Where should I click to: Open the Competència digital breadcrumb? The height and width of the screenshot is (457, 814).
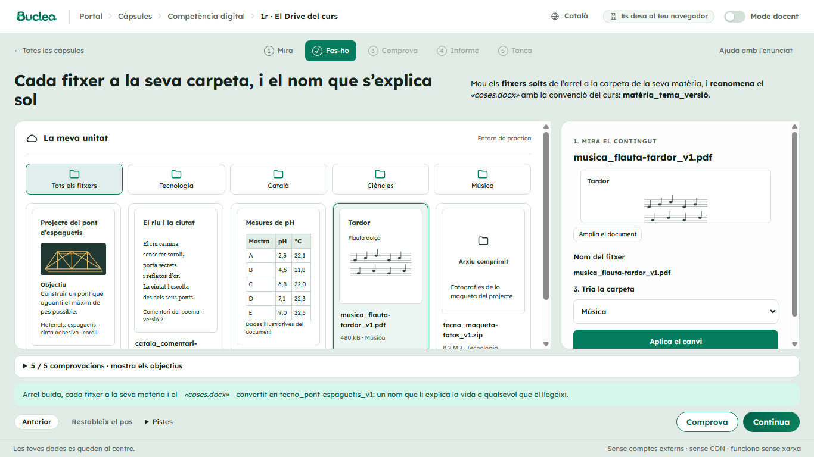coord(206,17)
